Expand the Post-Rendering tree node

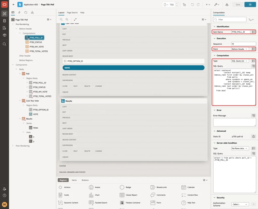point(13,146)
